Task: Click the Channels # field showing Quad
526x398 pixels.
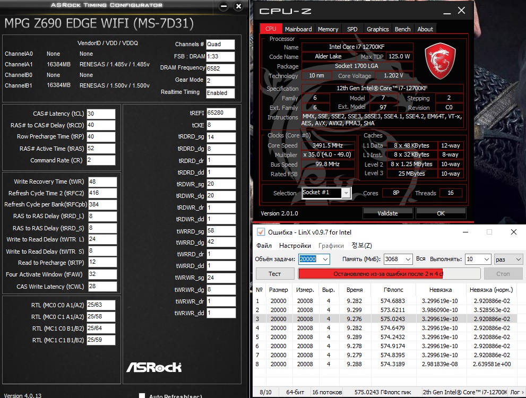Action: click(x=220, y=44)
